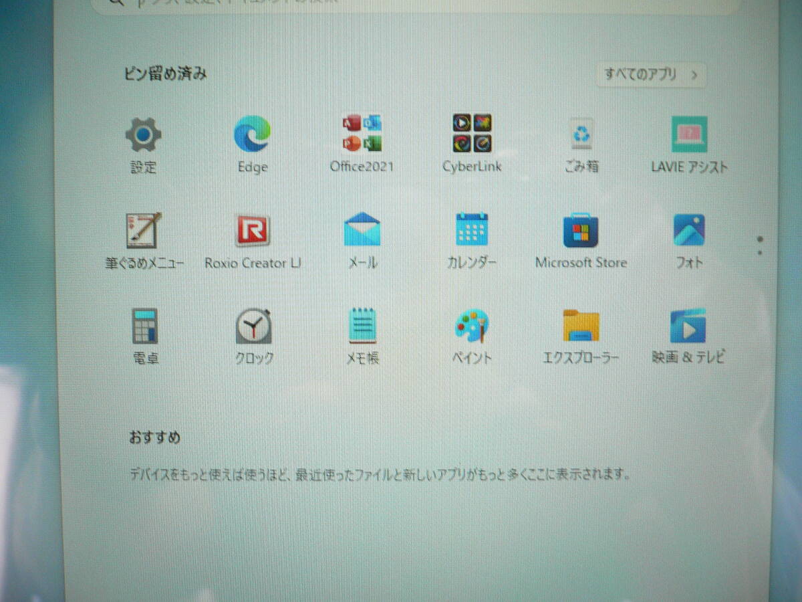Open エクスプローラー file explorer

(x=581, y=336)
